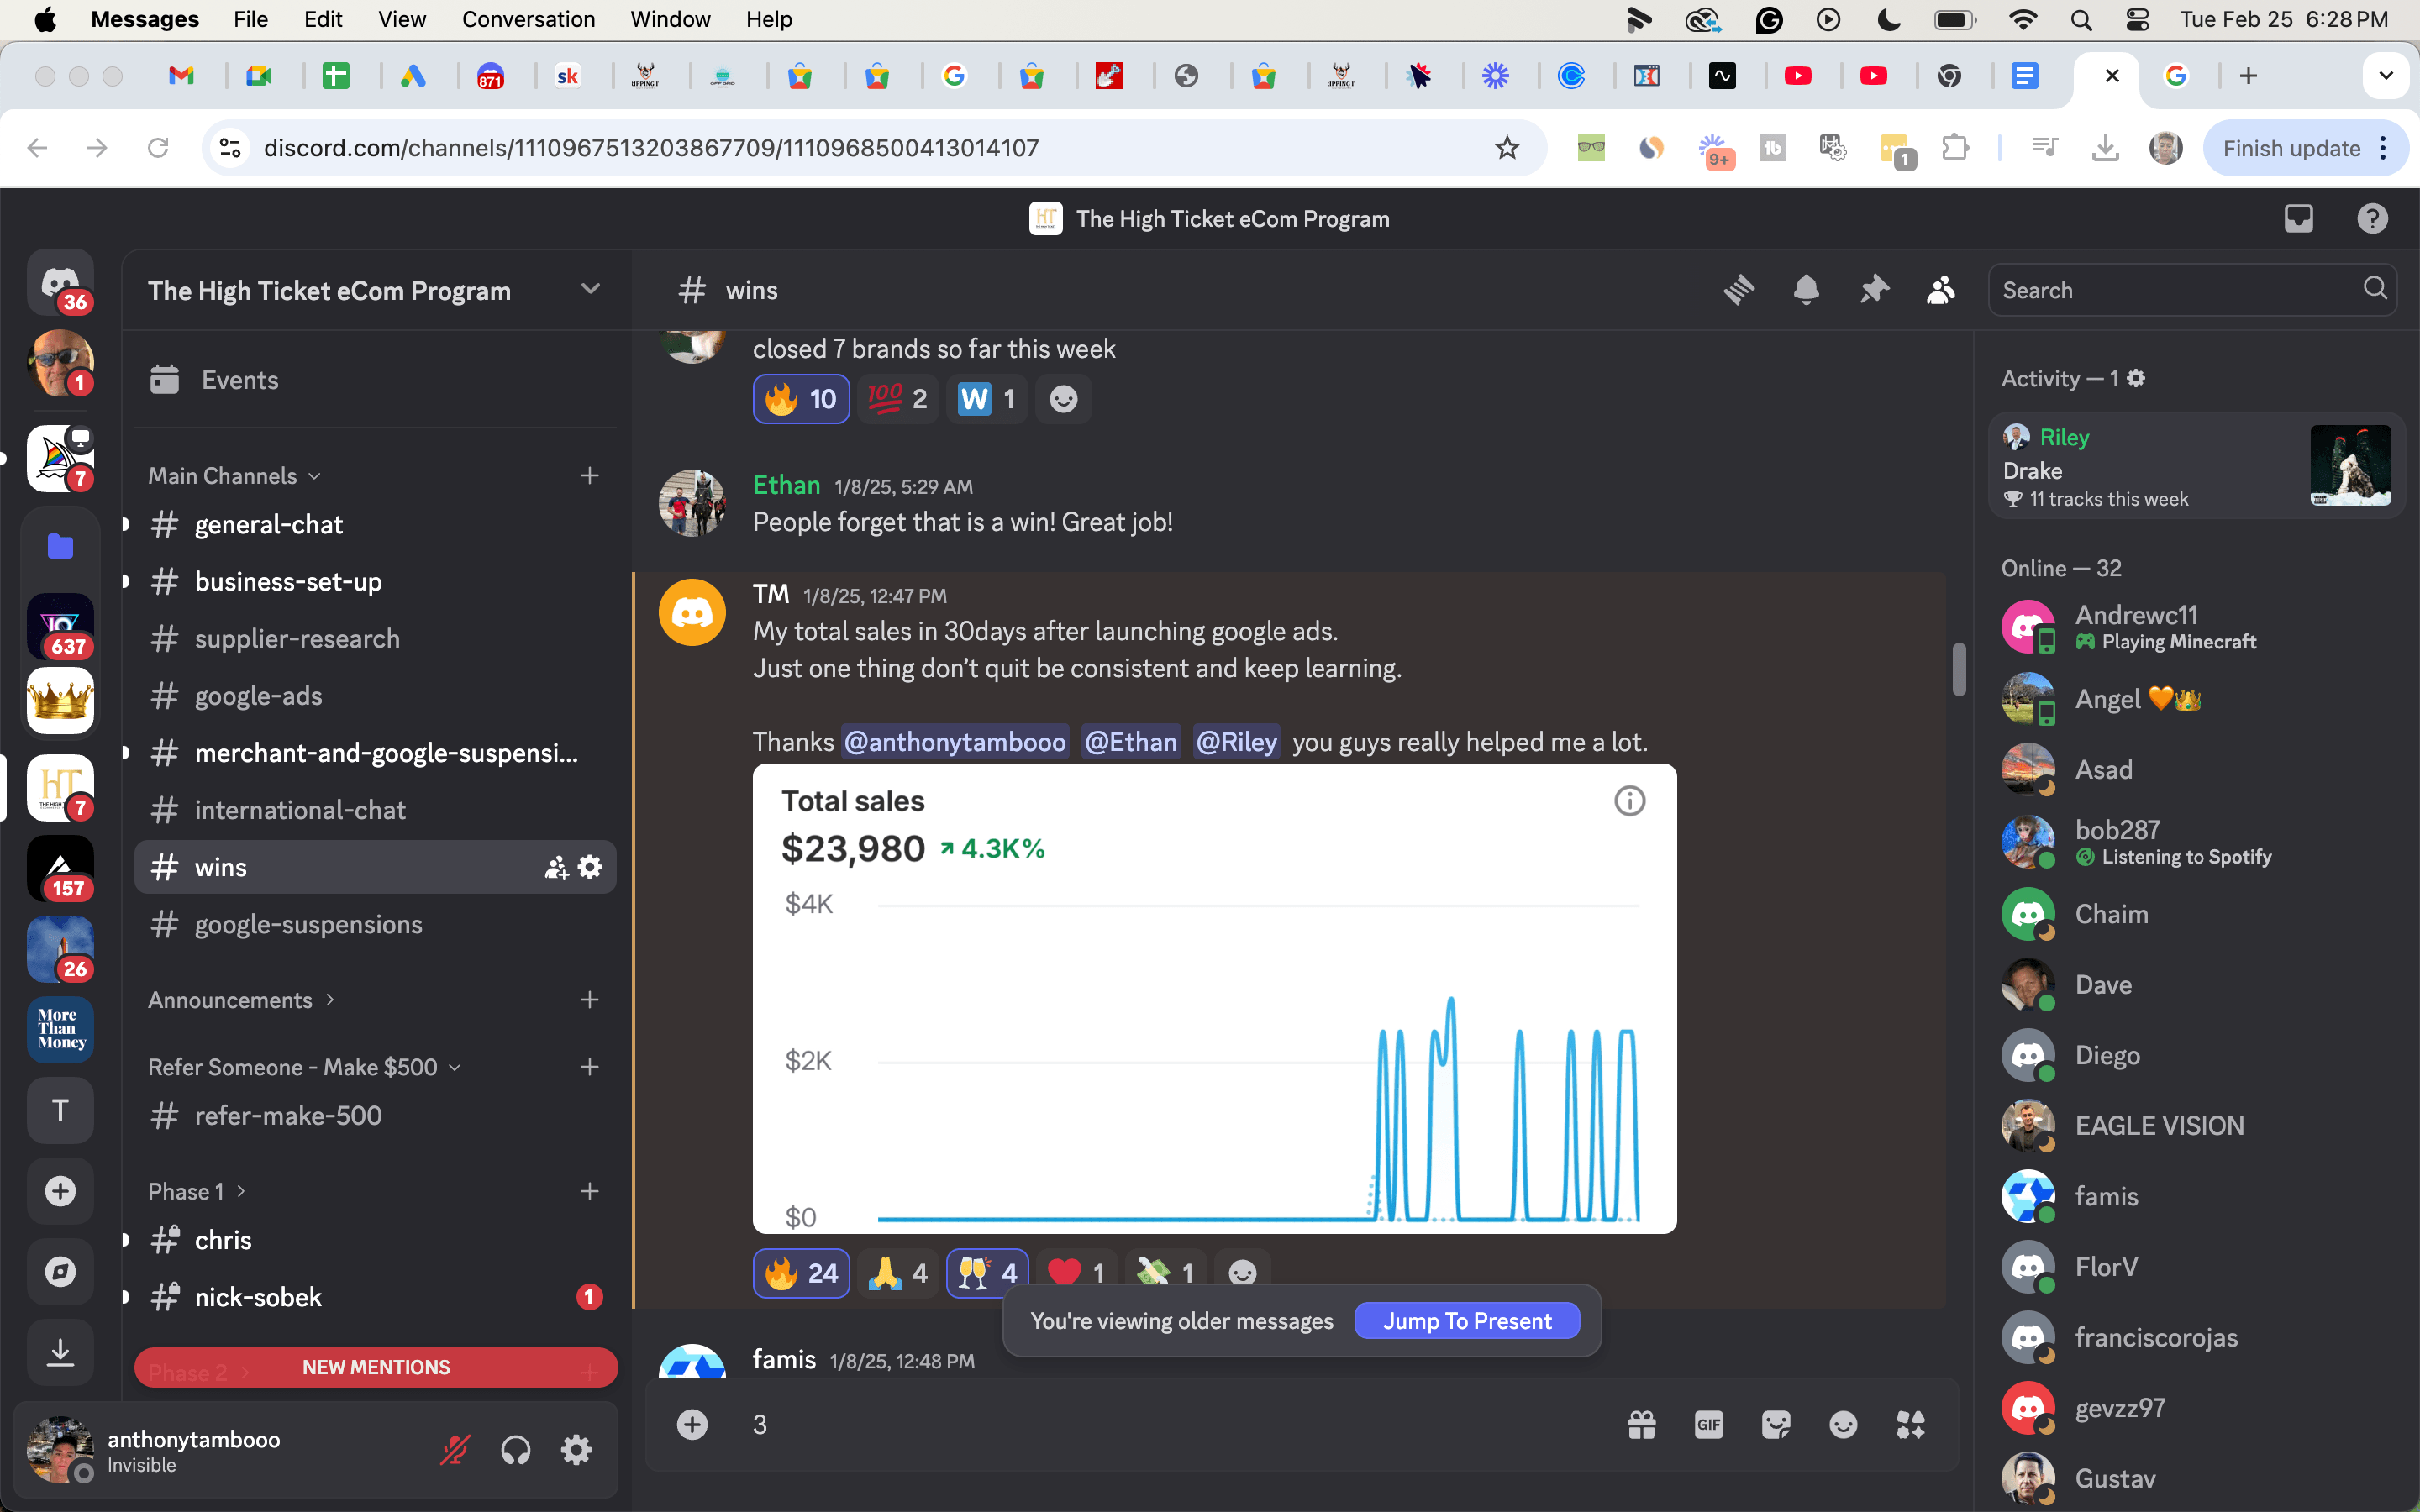Screen dimensions: 2420x1512
Task: Click the notification bell icon
Action: click(1806, 290)
